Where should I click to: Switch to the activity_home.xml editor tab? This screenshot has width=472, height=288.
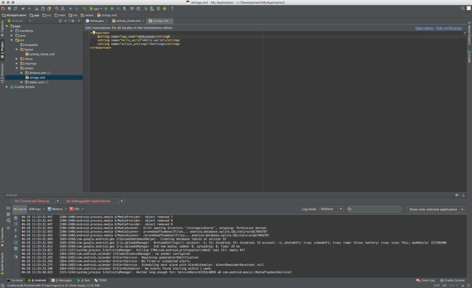point(128,21)
